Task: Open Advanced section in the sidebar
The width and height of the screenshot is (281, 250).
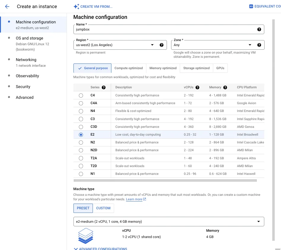Action: (24, 97)
